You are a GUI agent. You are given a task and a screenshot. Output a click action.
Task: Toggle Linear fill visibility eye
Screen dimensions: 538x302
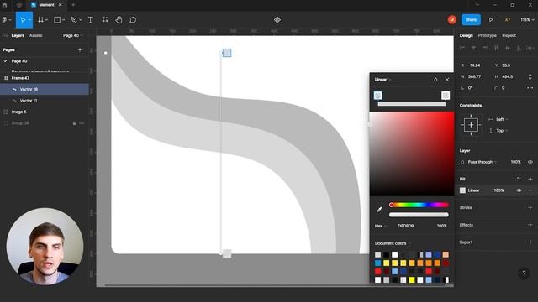pos(519,190)
